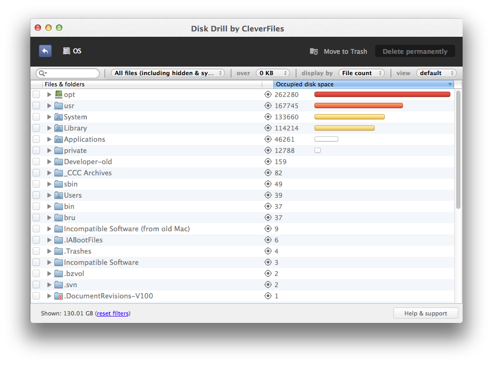Click the red bar for opt
This screenshot has width=493, height=365.
pos(382,94)
